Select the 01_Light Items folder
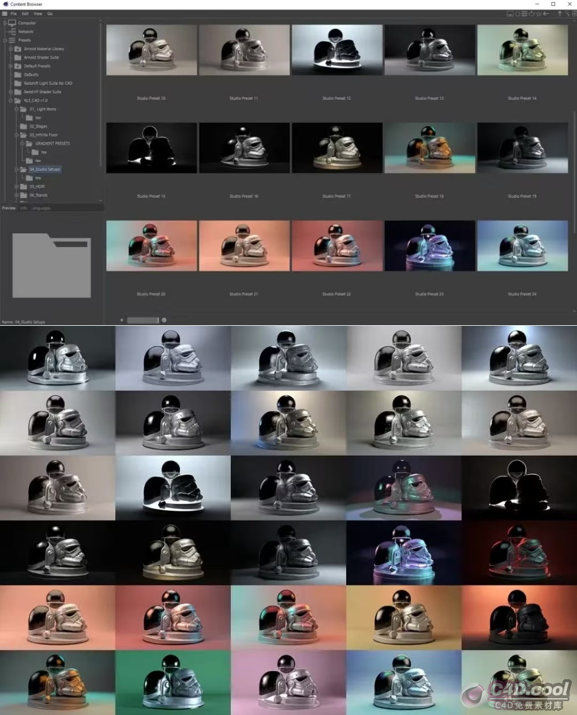This screenshot has height=715, width=577. tap(43, 109)
